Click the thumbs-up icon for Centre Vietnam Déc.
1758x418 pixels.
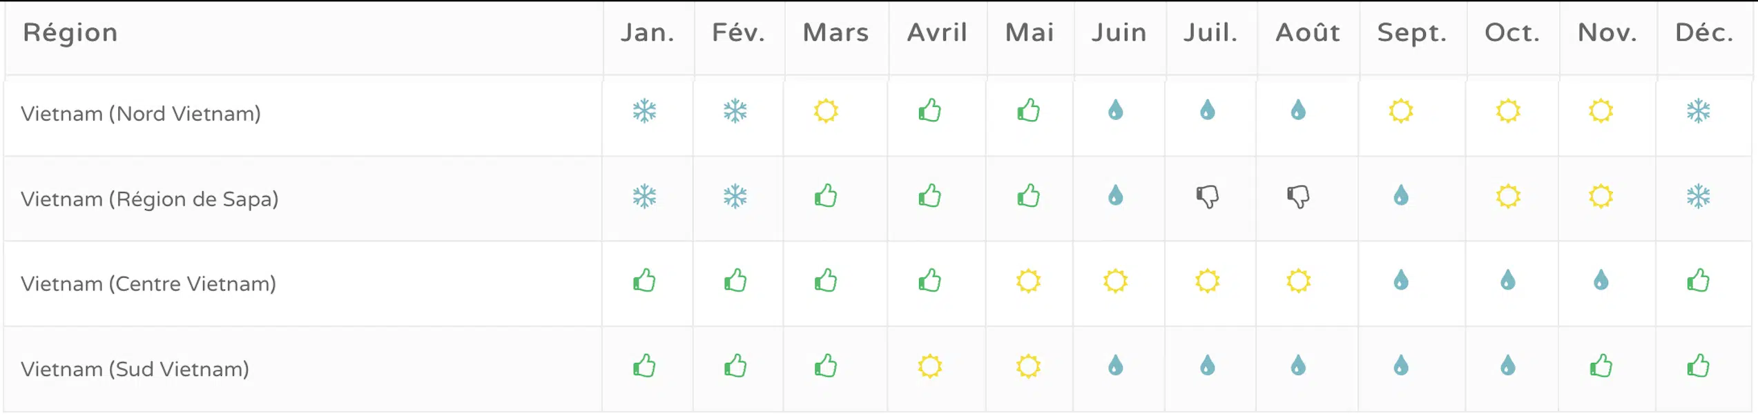click(x=1699, y=281)
